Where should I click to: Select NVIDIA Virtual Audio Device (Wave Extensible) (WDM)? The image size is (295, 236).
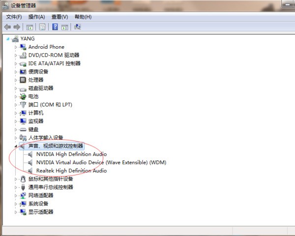pyautogui.click(x=101, y=162)
